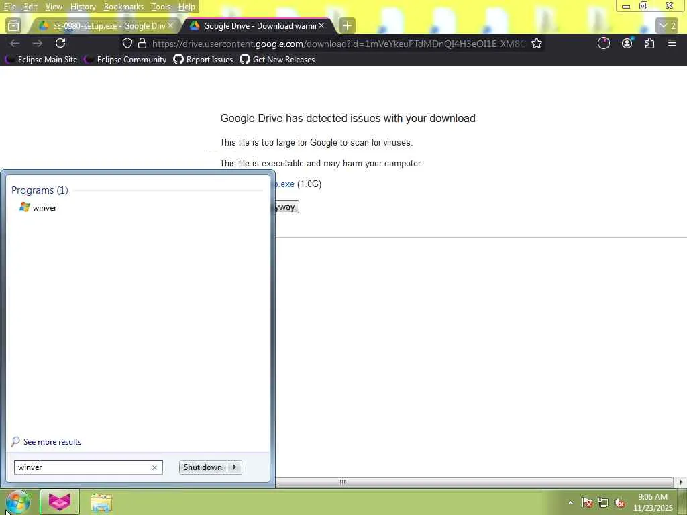Expand the Shut down options arrow
Viewport: 687px width, 515px height.
click(x=235, y=467)
